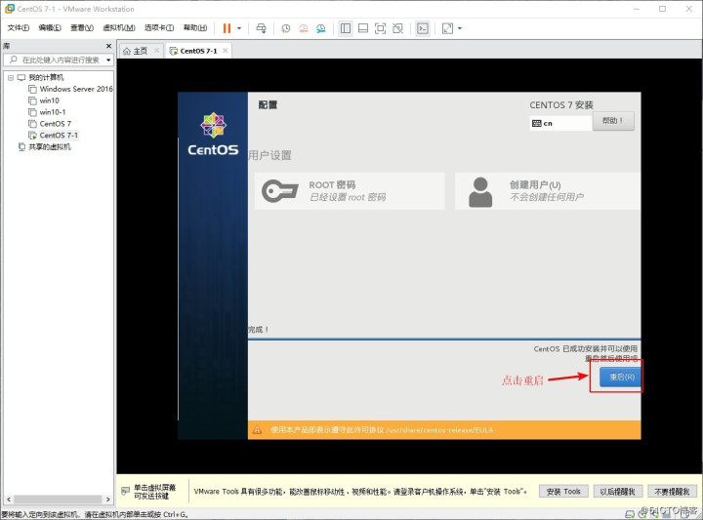Open the 创建用户(U) setting
Image resolution: width=703 pixels, height=520 pixels.
click(x=548, y=191)
